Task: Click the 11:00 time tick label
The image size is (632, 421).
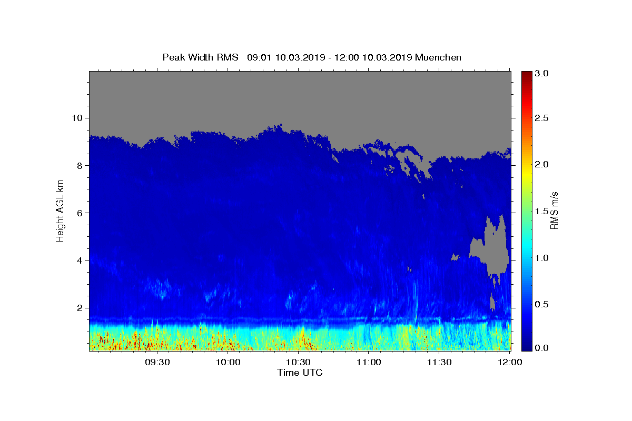Action: coord(369,362)
